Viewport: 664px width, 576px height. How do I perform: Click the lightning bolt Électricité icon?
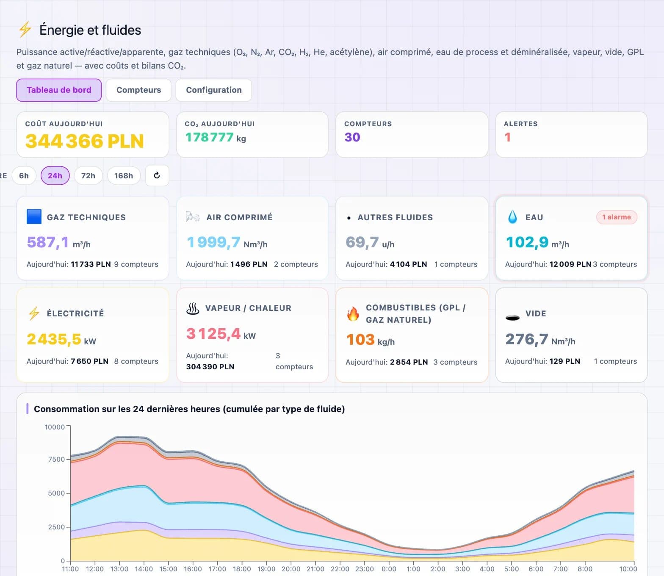click(x=34, y=313)
